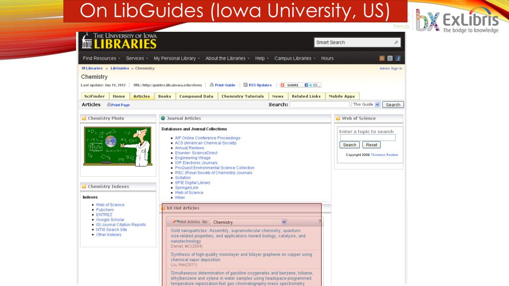Click the Web of Science Search button

point(349,145)
